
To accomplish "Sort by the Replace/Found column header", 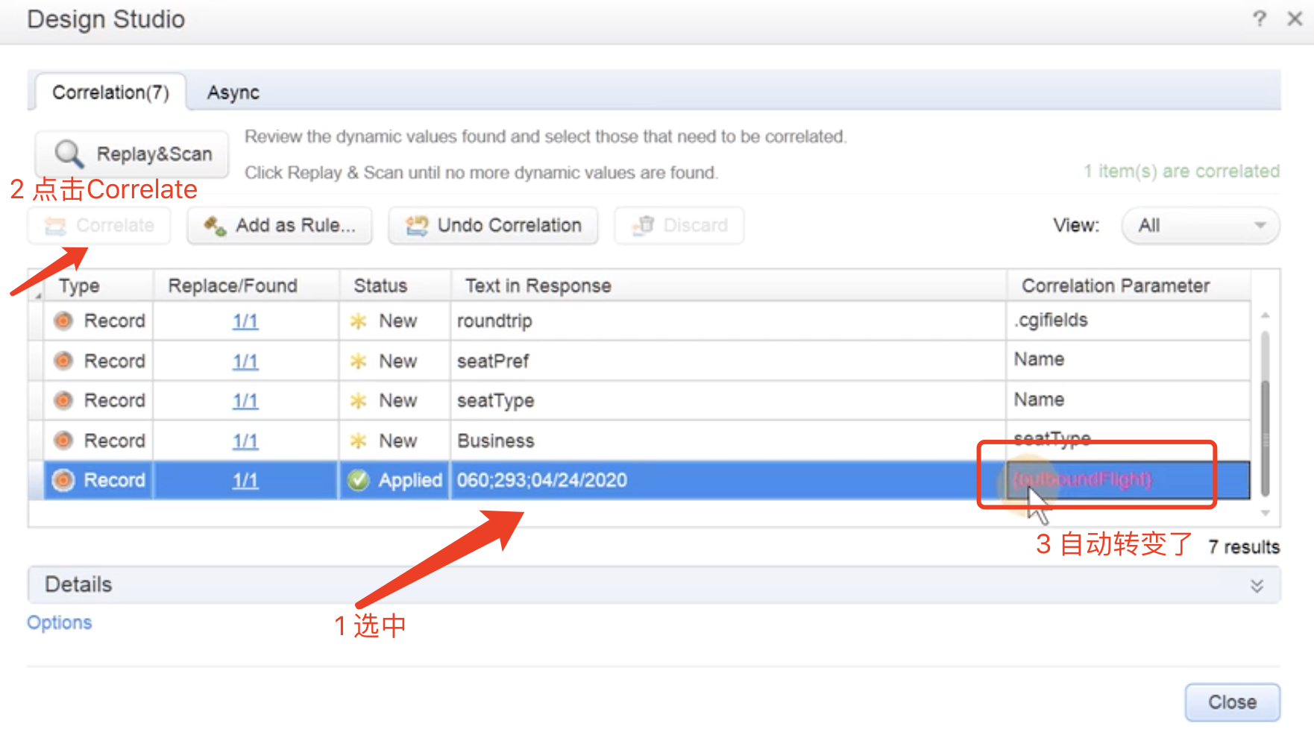I will pyautogui.click(x=246, y=285).
